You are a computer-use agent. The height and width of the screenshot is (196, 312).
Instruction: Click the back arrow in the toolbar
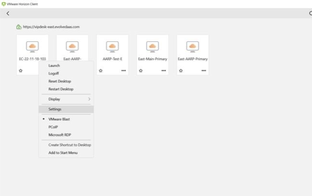tap(8, 14)
